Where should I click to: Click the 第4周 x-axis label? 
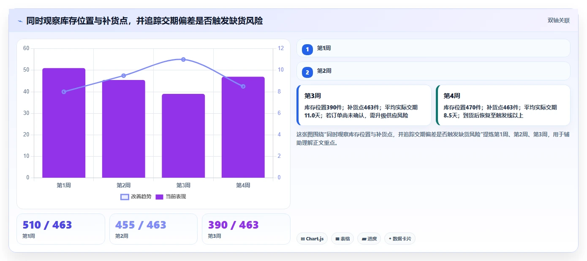pos(243,185)
